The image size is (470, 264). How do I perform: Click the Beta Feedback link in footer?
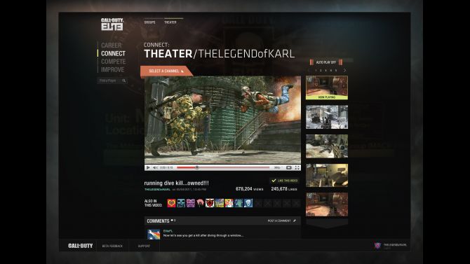click(112, 246)
